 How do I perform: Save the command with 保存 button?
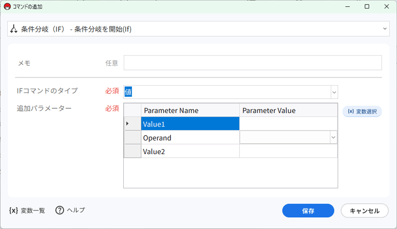click(308, 211)
